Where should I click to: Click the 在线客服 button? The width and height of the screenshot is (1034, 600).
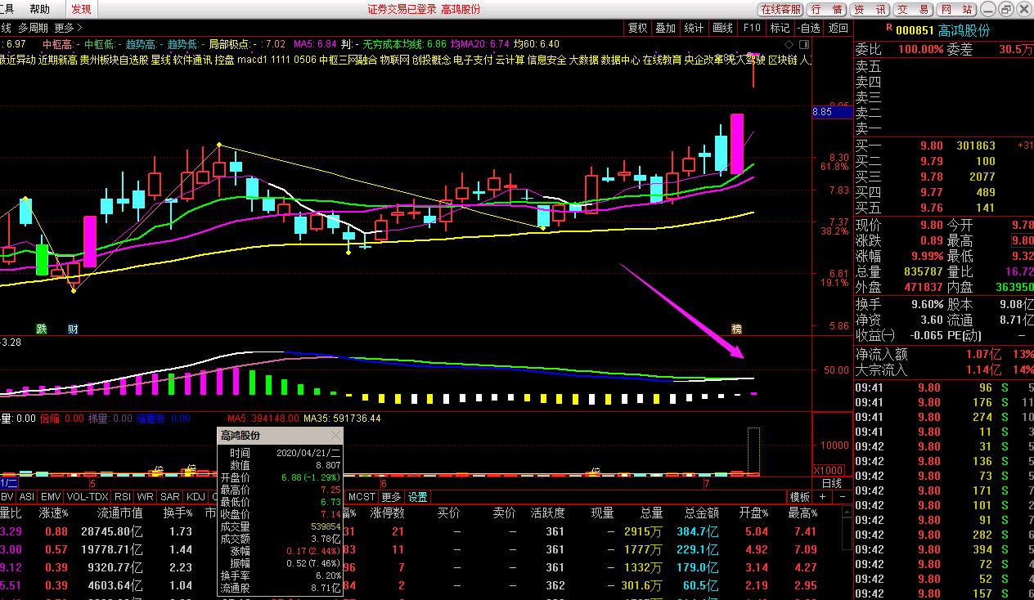tap(780, 9)
